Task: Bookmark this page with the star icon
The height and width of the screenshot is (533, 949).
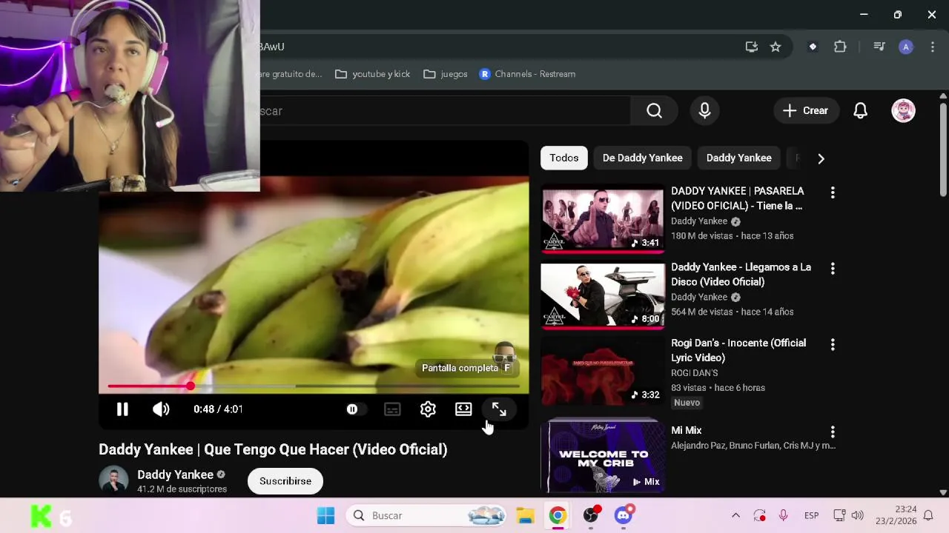Action: tap(776, 47)
